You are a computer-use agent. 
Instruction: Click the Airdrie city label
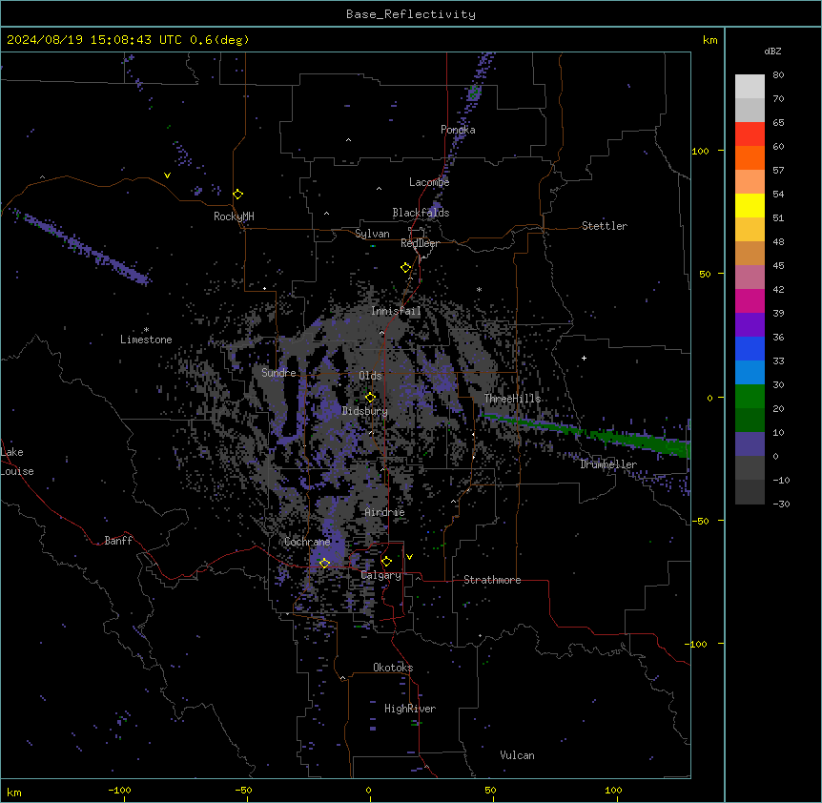385,512
